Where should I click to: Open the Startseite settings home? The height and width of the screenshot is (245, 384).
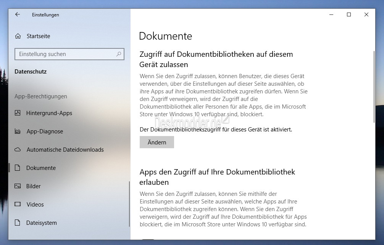[x=39, y=36]
